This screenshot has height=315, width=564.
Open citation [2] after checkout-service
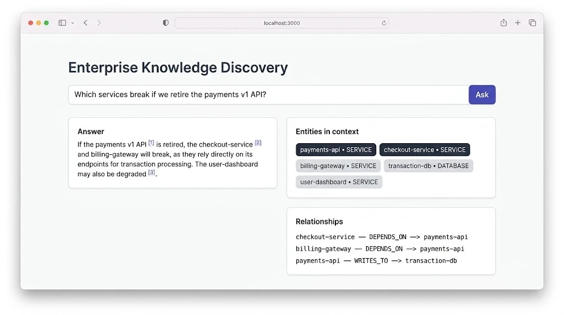click(258, 143)
